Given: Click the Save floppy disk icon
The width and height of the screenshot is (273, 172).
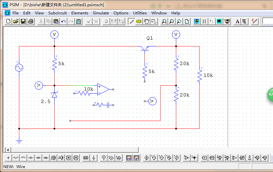Looking at the screenshot, I should 23,21.
